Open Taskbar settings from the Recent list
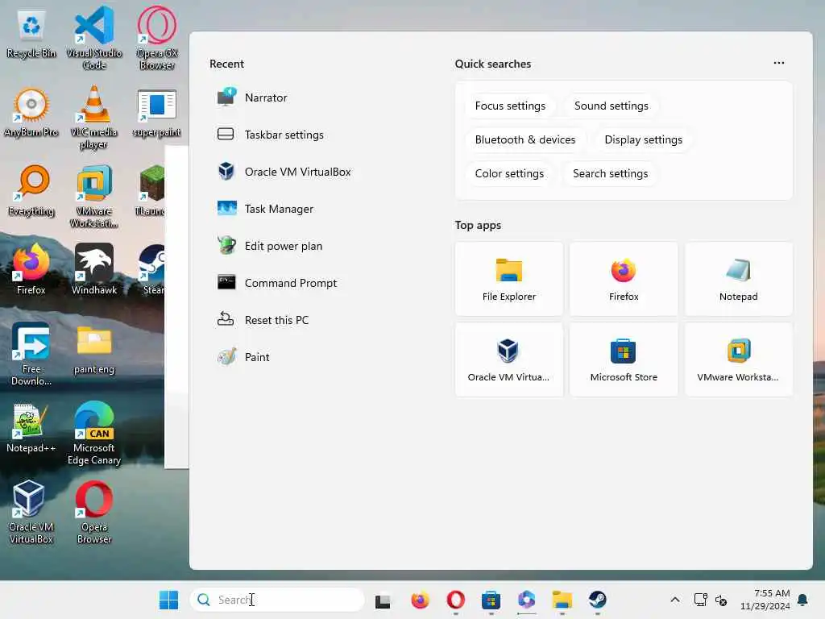825x619 pixels. [x=271, y=135]
